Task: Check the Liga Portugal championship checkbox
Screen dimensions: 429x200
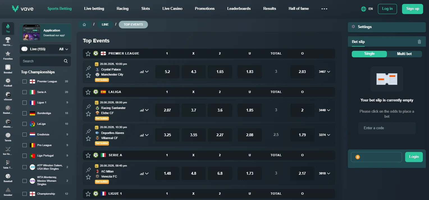Action: coord(25,156)
